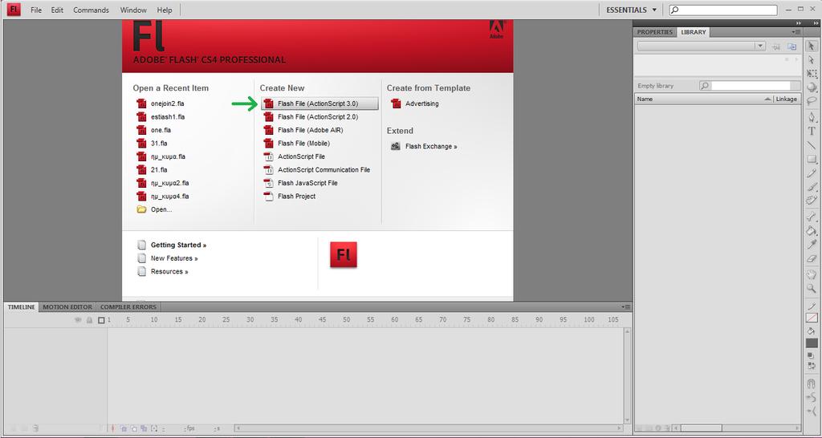Click the Straighten modifier icon in tools
Screen dimensions: 822x438
pyautogui.click(x=812, y=412)
